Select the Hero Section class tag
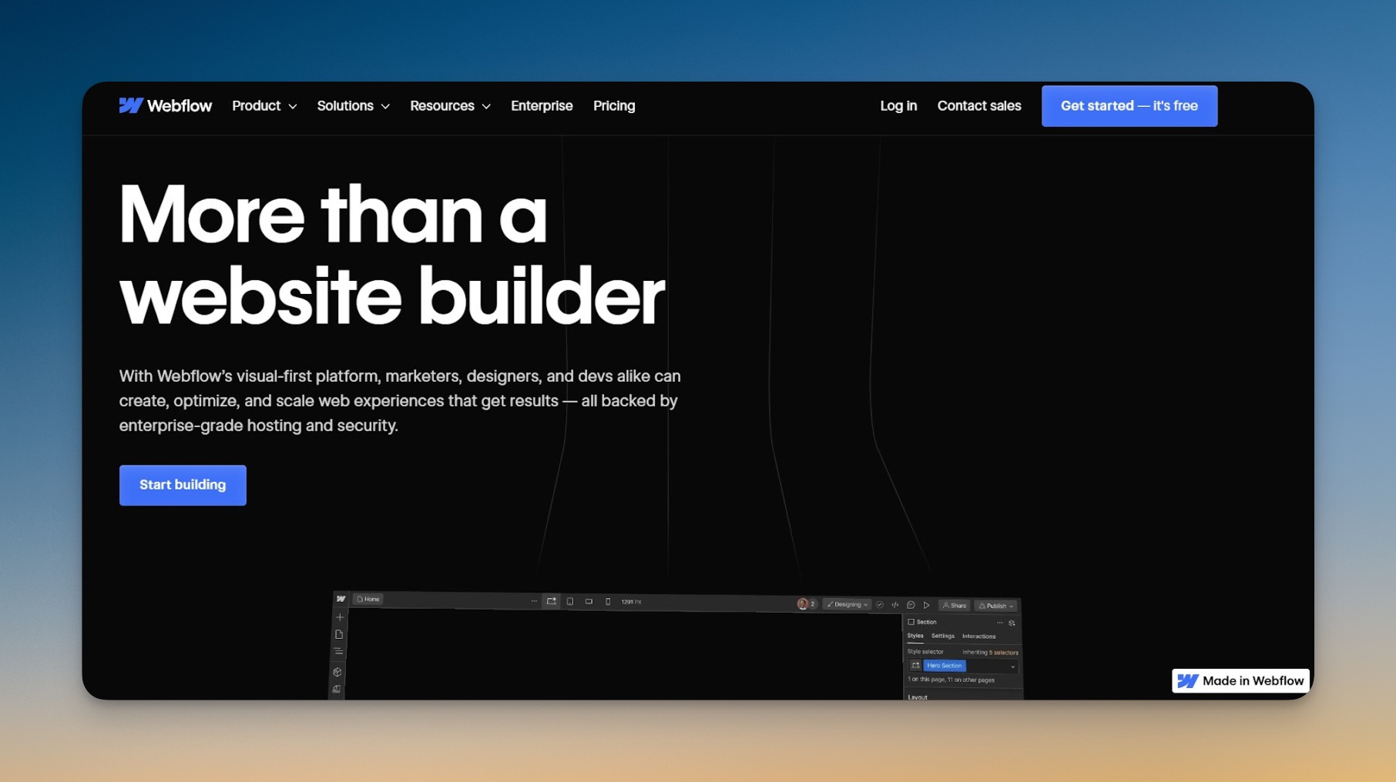This screenshot has height=782, width=1396. tap(945, 666)
